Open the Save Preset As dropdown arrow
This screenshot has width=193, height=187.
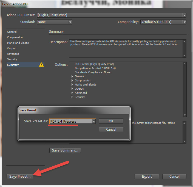click(x=94, y=122)
